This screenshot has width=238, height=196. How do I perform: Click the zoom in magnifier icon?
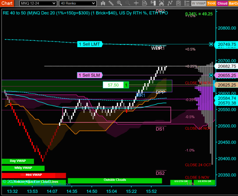pyautogui.click(x=119, y=3)
